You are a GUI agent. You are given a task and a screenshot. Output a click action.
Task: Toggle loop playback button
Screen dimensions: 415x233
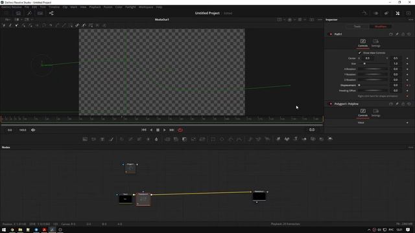(180, 130)
